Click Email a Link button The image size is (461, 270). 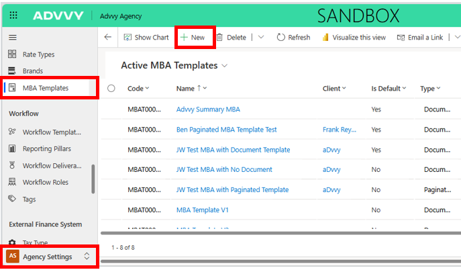tap(420, 38)
